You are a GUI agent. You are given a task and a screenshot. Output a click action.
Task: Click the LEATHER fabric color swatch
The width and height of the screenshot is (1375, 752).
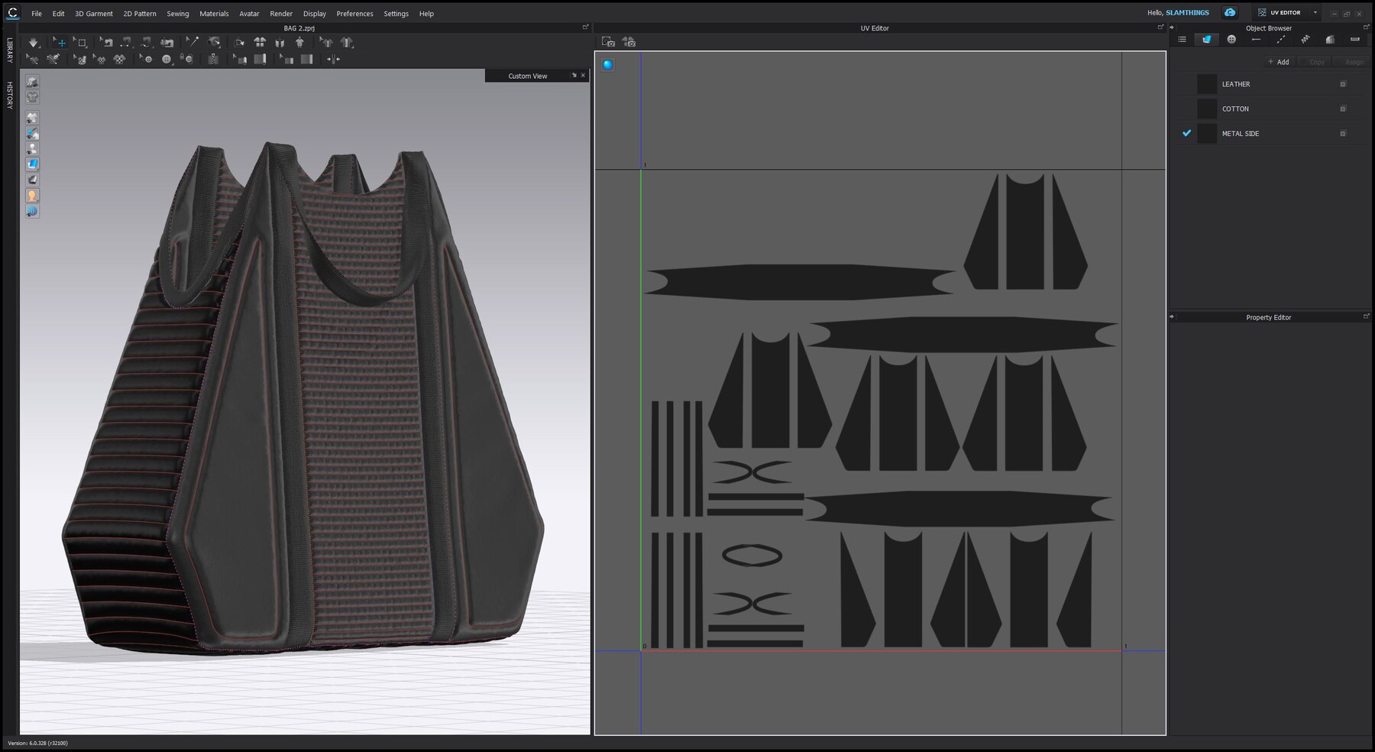coord(1207,84)
